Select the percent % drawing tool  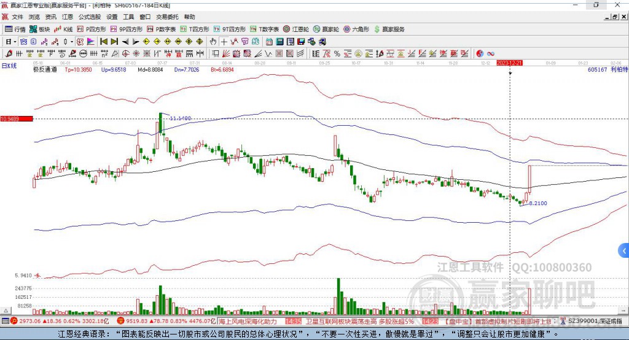coord(337,53)
